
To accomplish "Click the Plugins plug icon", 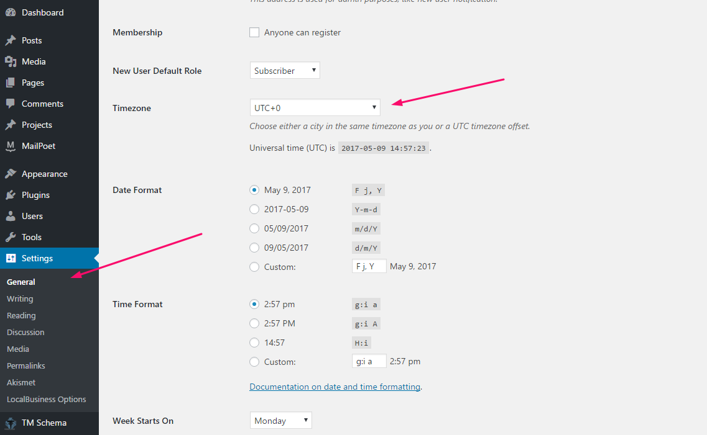I will (11, 195).
